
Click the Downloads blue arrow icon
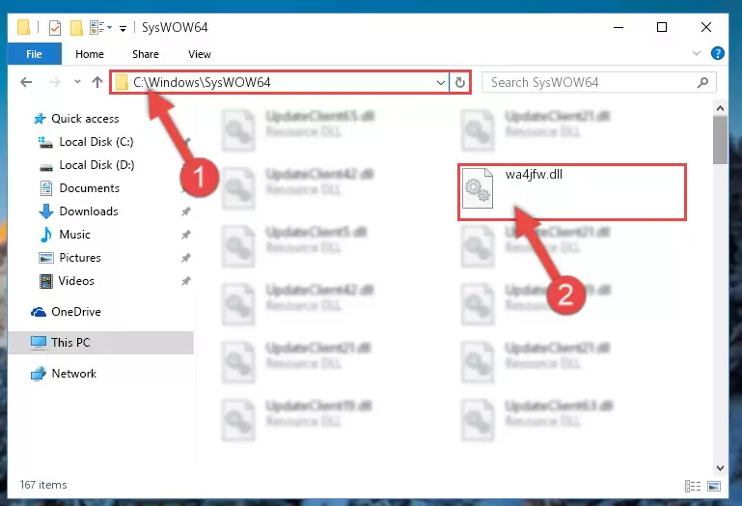pyautogui.click(x=46, y=211)
